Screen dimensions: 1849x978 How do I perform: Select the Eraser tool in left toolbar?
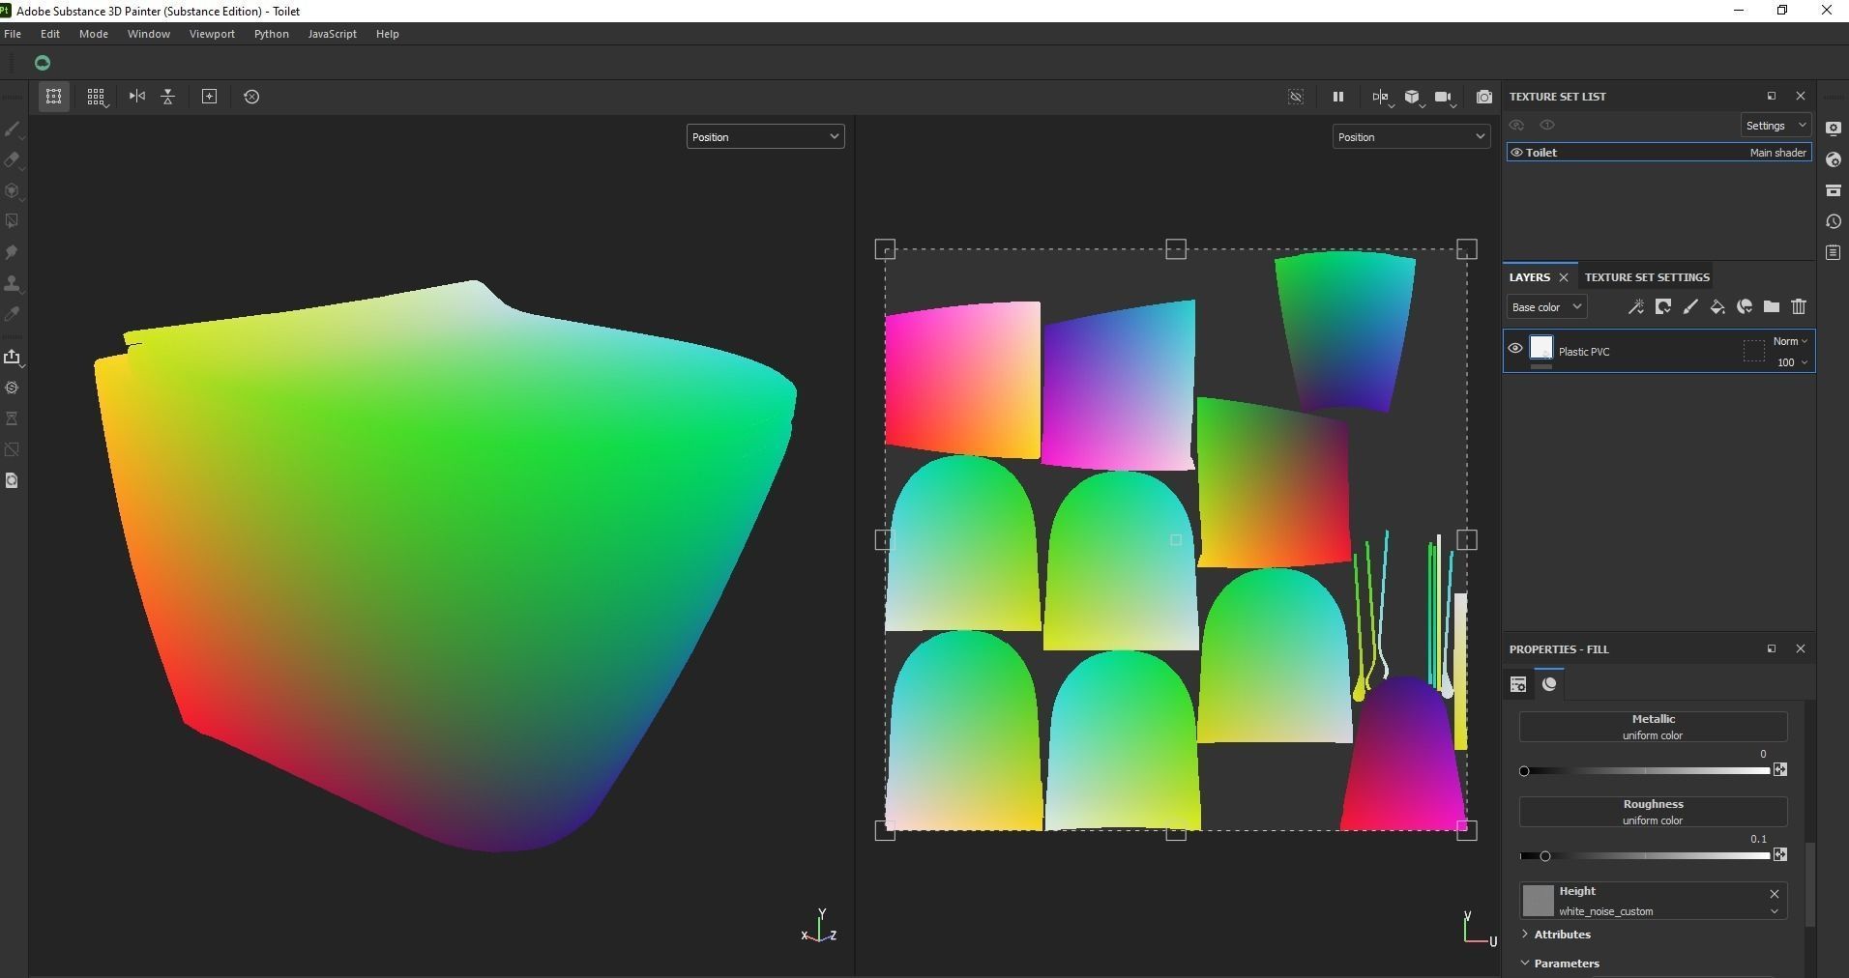pyautogui.click(x=13, y=159)
